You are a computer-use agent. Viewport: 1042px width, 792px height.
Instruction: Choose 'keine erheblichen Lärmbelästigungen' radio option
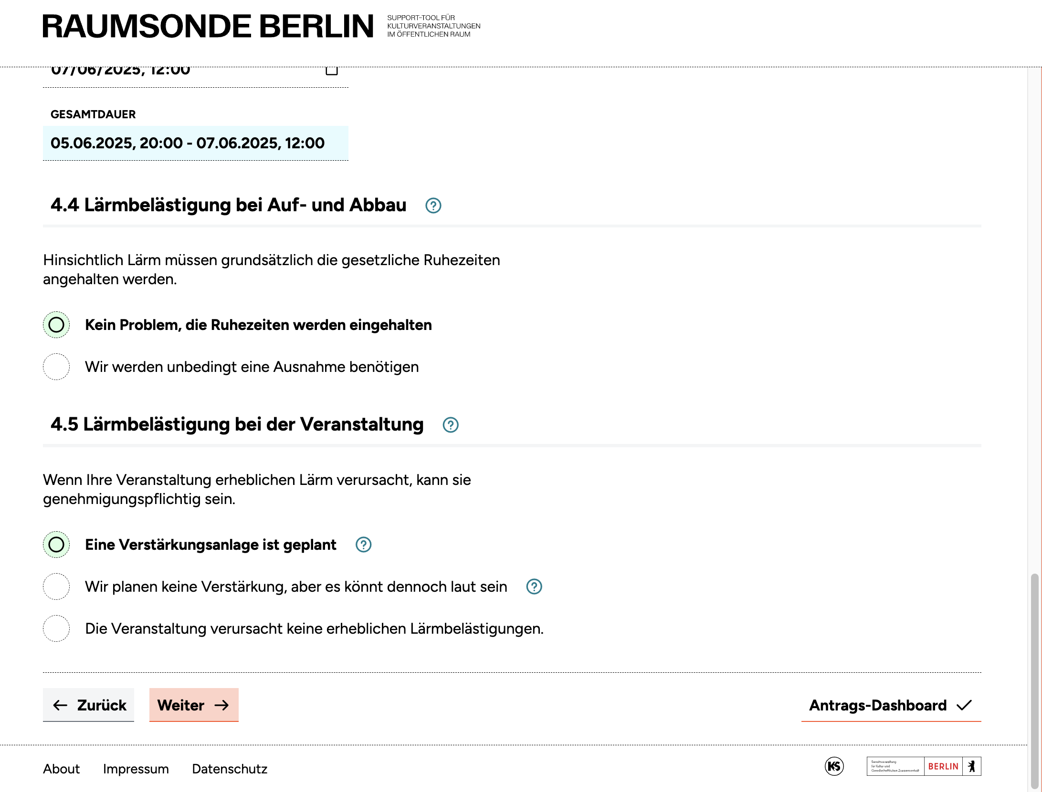(56, 628)
